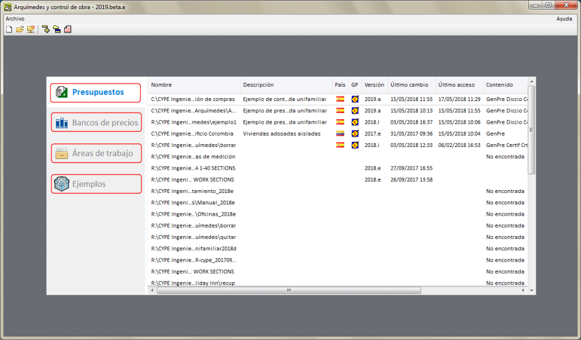Click the scroll left arrow of horizontal scrollbar
581x340 pixels.
point(152,290)
